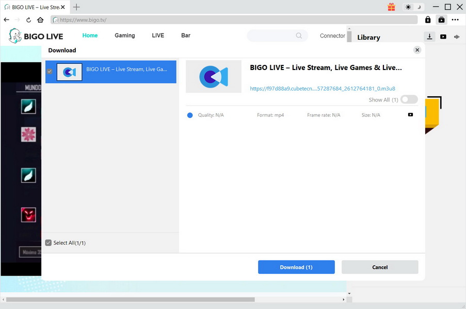Viewport: 466px width, 309px height.
Task: Click the Library panel heading
Action: pos(368,38)
